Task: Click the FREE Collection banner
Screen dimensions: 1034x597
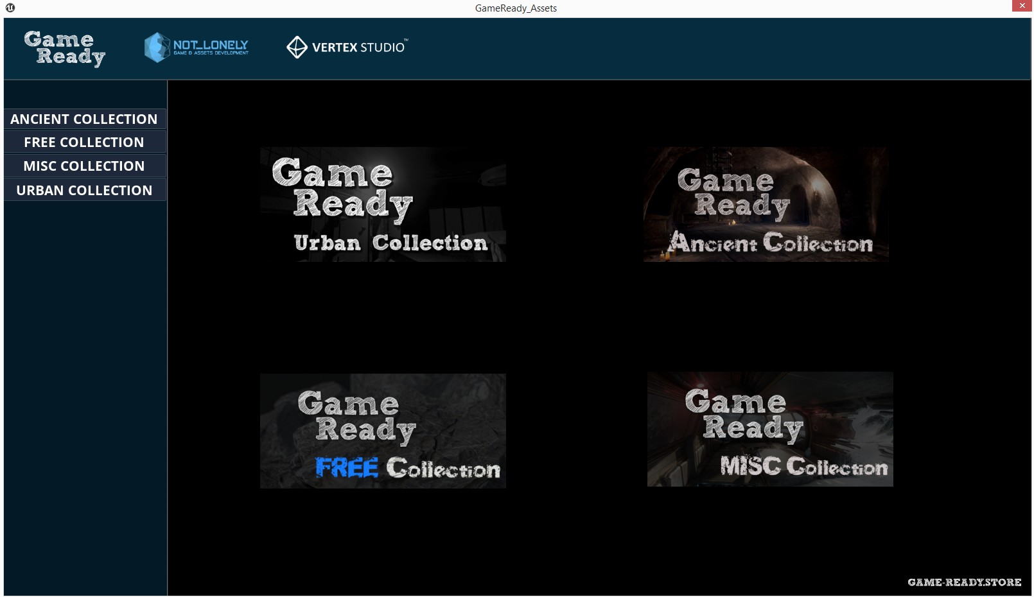Action: 382,430
